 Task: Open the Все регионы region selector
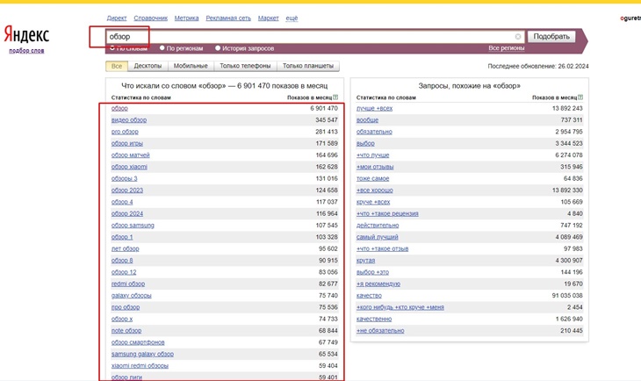506,48
